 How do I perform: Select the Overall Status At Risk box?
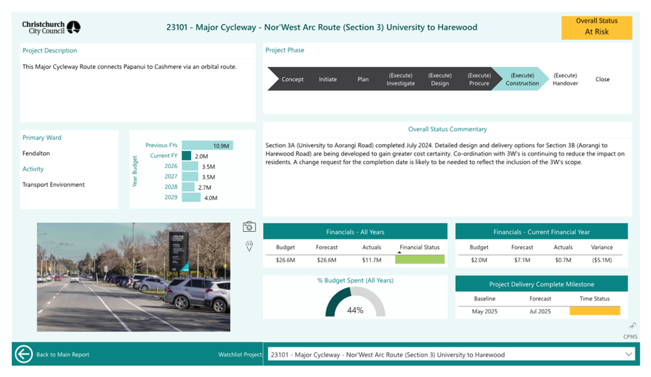pyautogui.click(x=597, y=28)
